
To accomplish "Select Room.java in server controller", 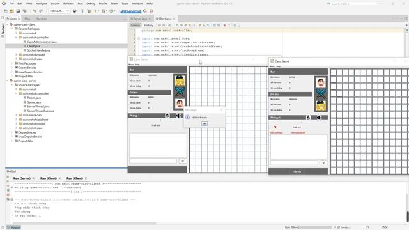I will (34, 98).
